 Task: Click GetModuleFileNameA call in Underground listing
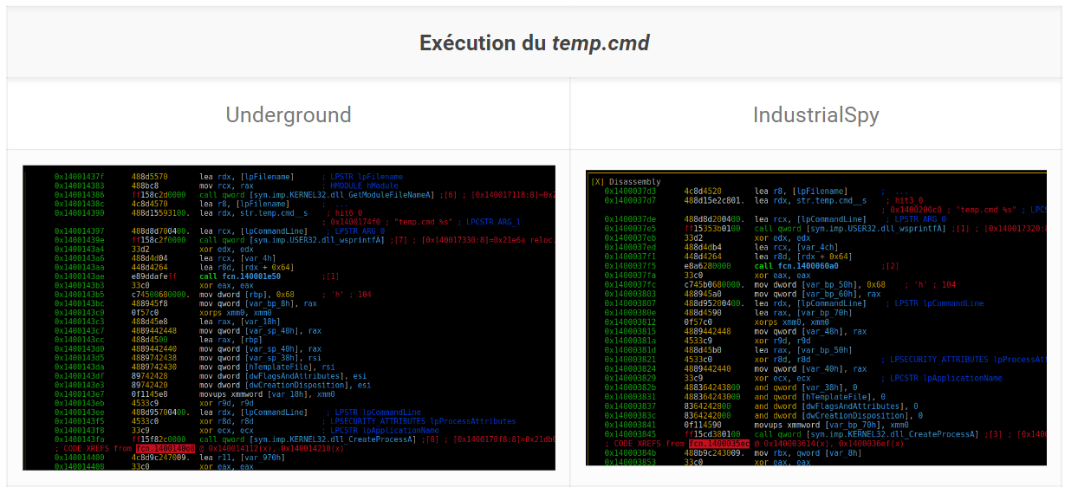(316, 195)
